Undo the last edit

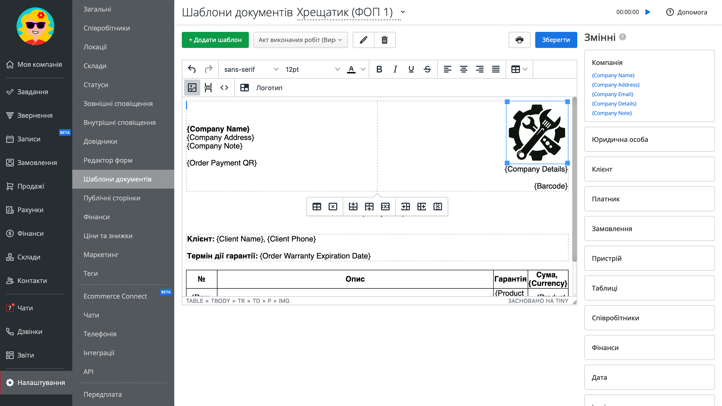tap(192, 69)
